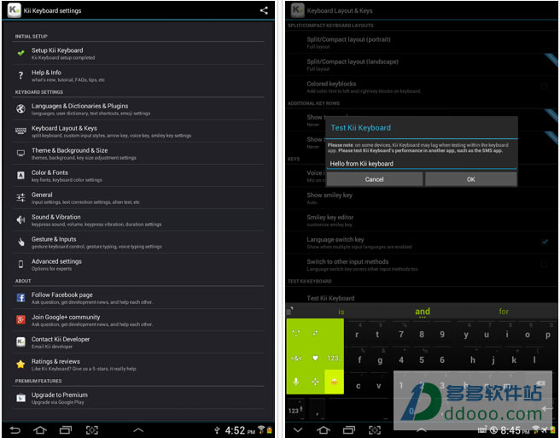Open Languages & Dictionaries & Plugins

138,109
